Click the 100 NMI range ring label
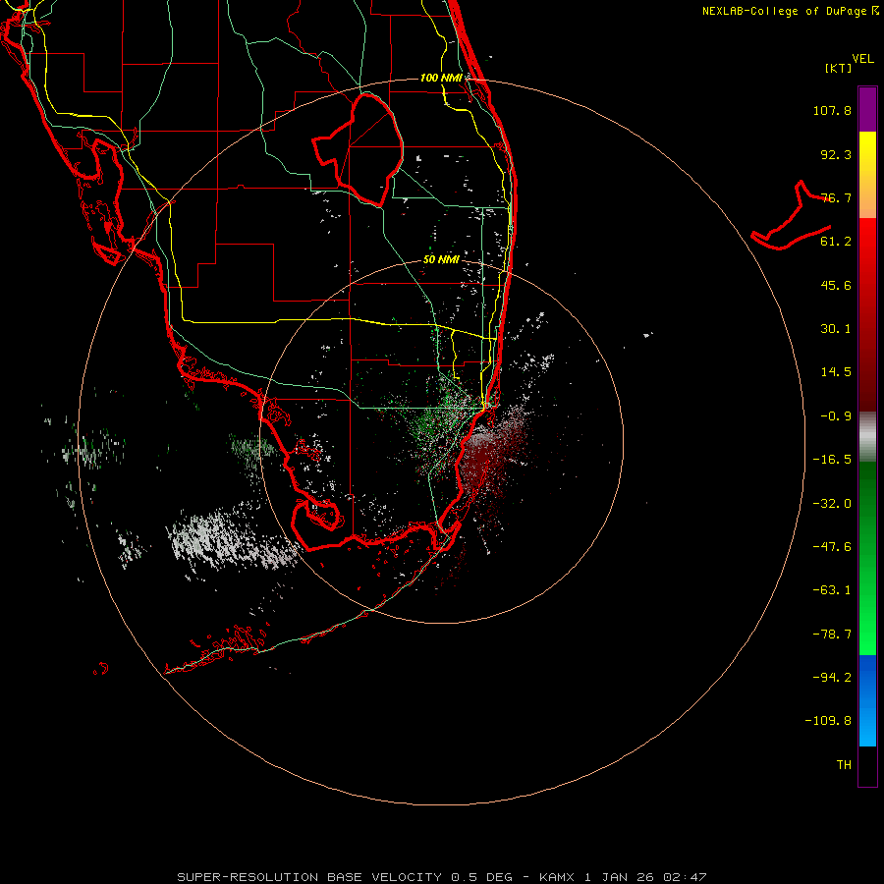884x884 pixels. point(441,78)
